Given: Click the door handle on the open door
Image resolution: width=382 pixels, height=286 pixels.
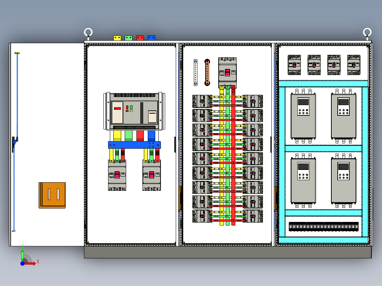Looking at the screenshot, I should tap(15, 144).
